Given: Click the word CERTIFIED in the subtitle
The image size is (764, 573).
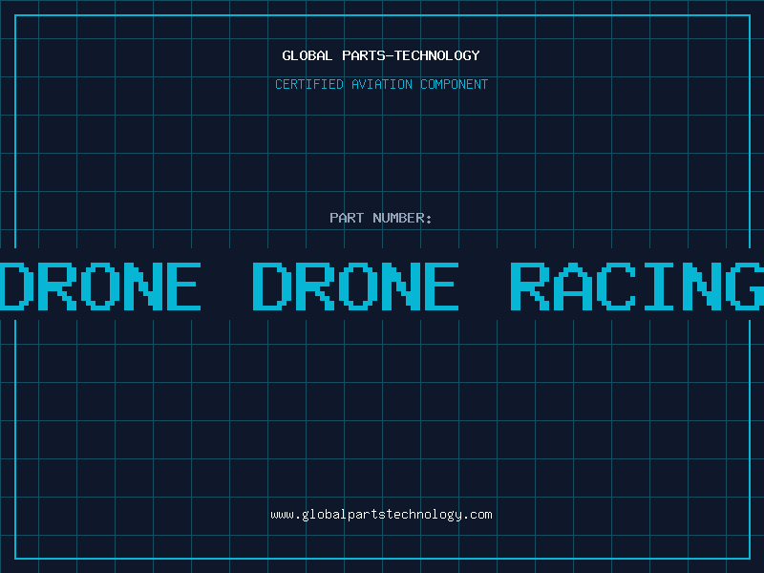Looking at the screenshot, I should (308, 84).
